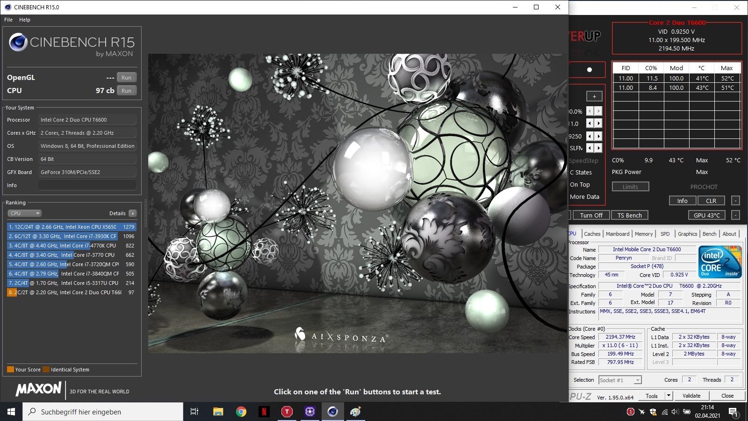Click right arrow of SLFM row in ThrottleStop
The image size is (748, 421).
coord(598,148)
